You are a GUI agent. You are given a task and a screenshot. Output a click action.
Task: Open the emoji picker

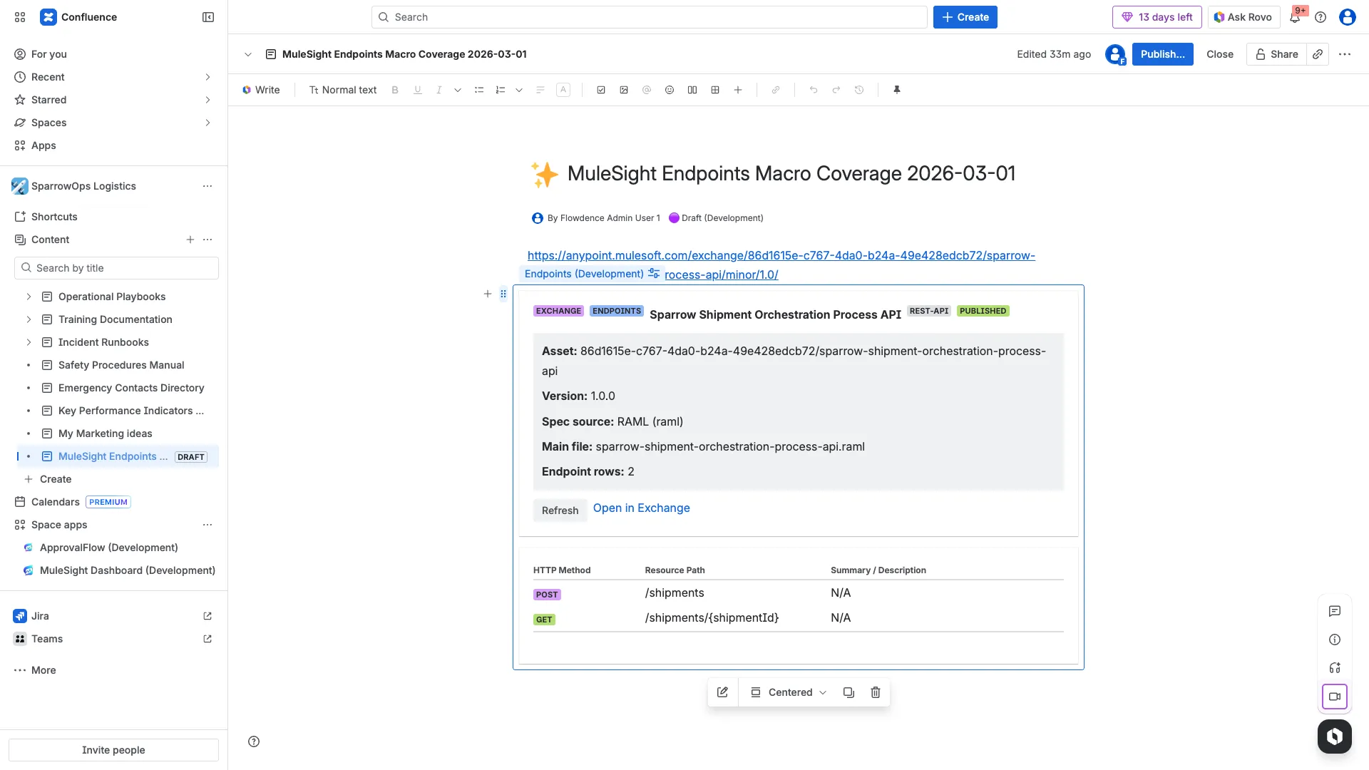[x=670, y=90]
